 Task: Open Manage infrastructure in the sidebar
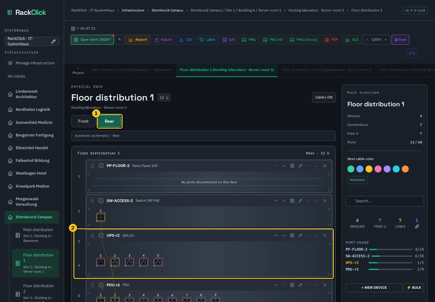pos(32,63)
